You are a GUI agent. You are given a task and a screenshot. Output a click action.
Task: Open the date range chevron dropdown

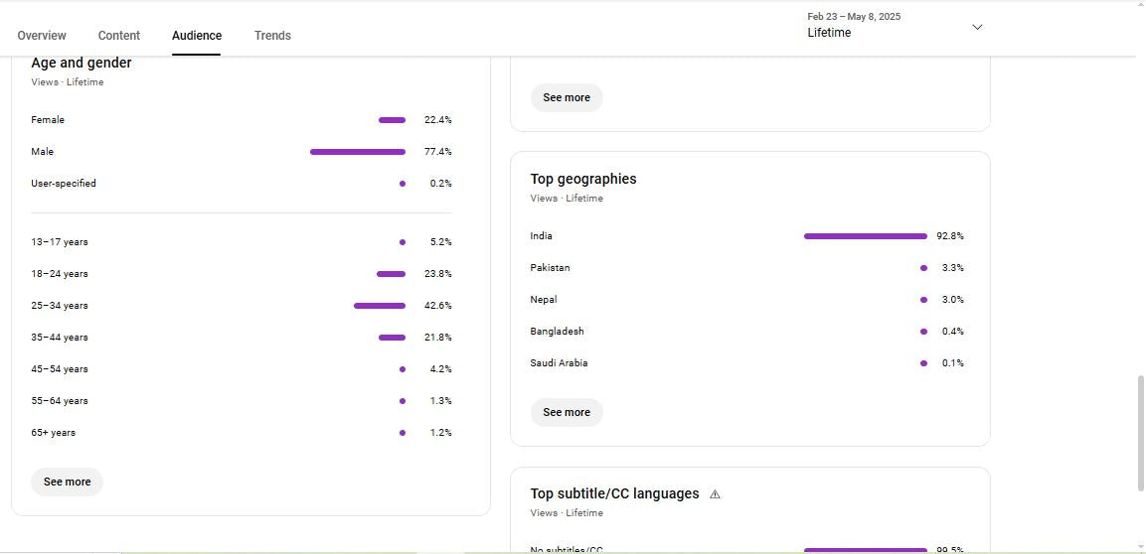coord(976,27)
